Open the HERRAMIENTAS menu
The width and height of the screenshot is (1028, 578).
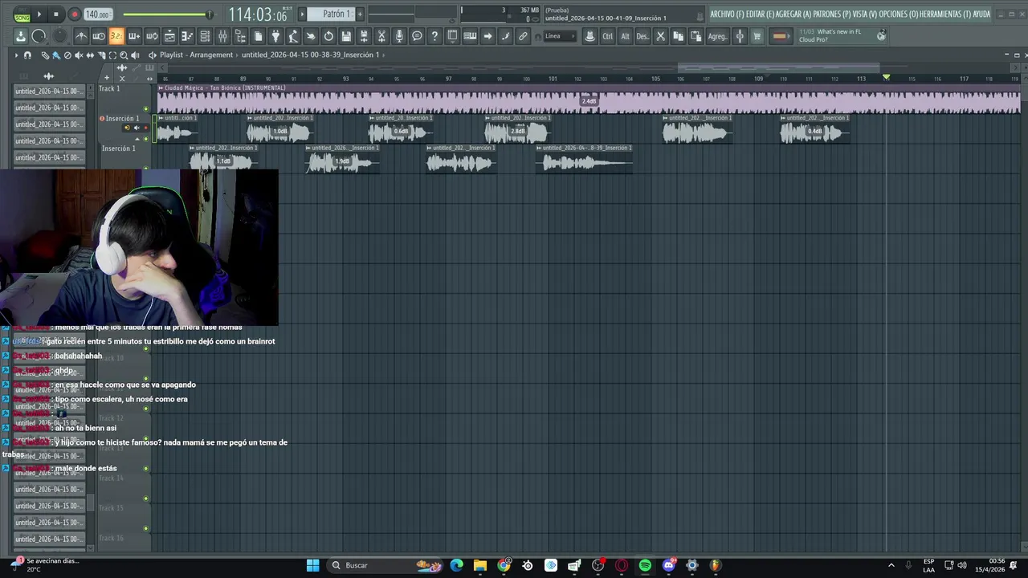(x=945, y=14)
